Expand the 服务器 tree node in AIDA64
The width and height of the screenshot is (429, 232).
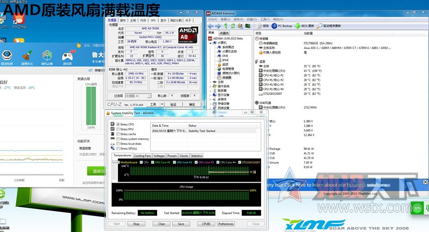[x=211, y=91]
